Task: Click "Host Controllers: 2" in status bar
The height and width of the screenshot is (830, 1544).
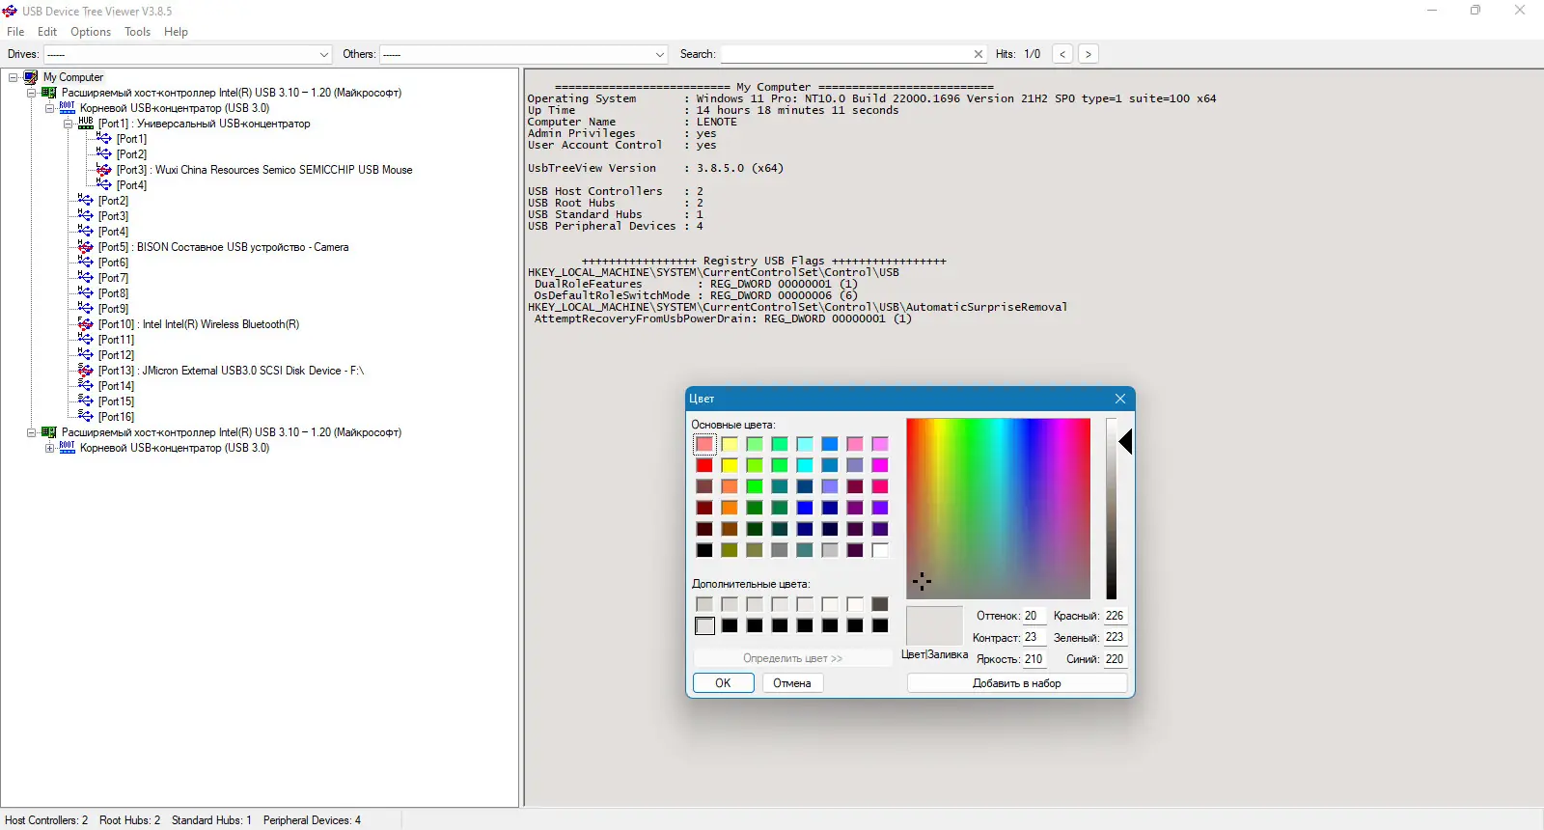Action: 46,820
